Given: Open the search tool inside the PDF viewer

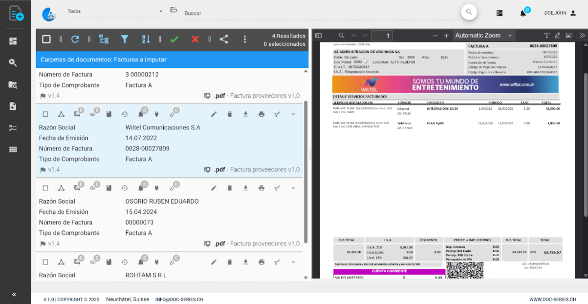Looking at the screenshot, I should [x=340, y=35].
